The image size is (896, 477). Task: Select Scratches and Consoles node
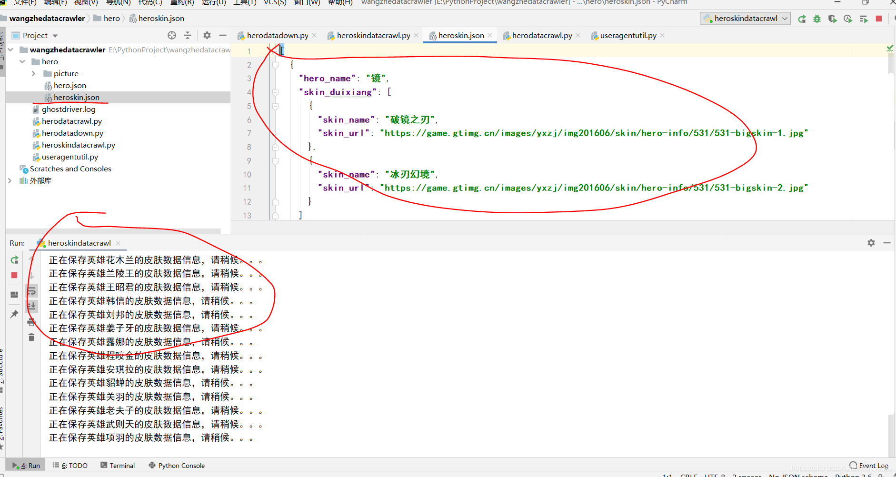(x=70, y=169)
